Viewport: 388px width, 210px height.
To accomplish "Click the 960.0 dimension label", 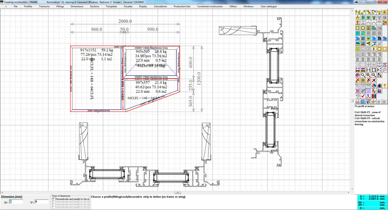I will pos(97,29).
